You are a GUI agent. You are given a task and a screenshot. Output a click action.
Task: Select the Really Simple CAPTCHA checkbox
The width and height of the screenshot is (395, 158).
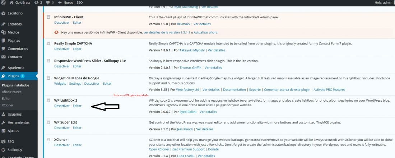(48, 43)
